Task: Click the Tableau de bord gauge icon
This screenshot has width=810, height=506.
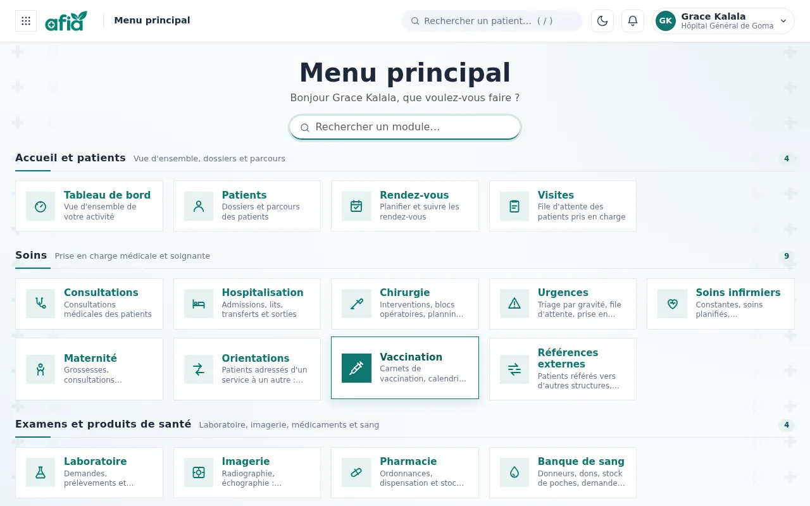Action: 40,206
